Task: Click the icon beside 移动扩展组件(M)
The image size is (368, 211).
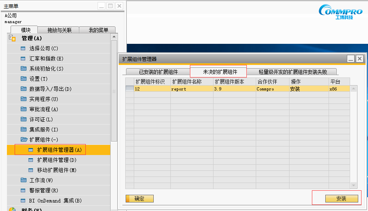Action: point(31,170)
